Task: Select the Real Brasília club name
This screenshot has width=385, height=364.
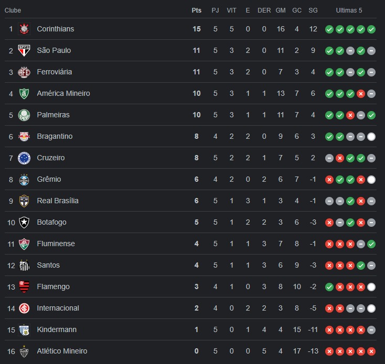Action: click(58, 201)
